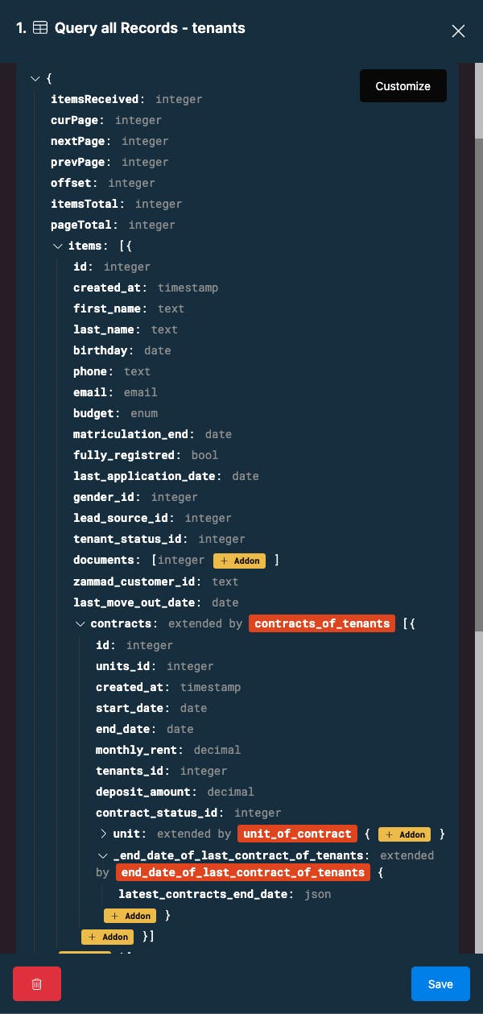Click the table icon beside the title

coord(40,28)
